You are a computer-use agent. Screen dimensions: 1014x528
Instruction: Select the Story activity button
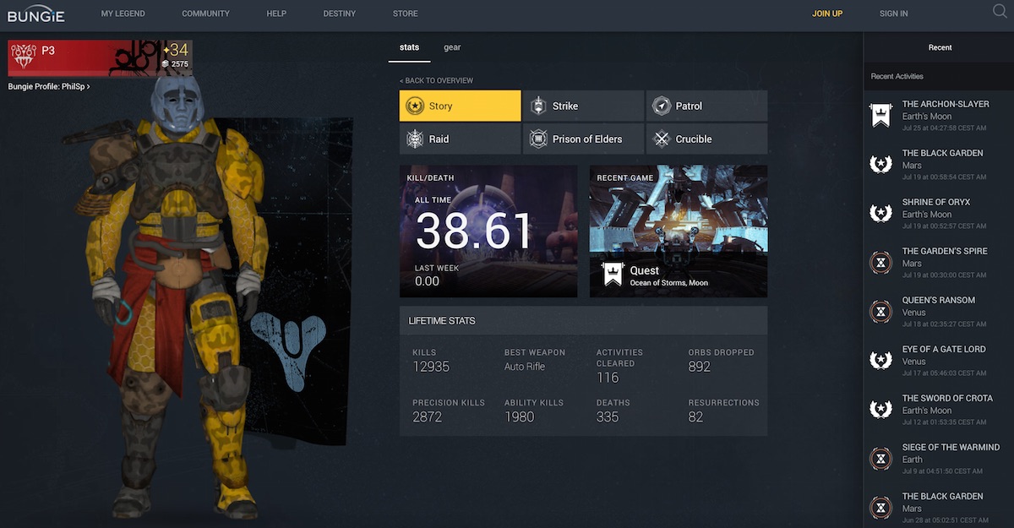[460, 106]
